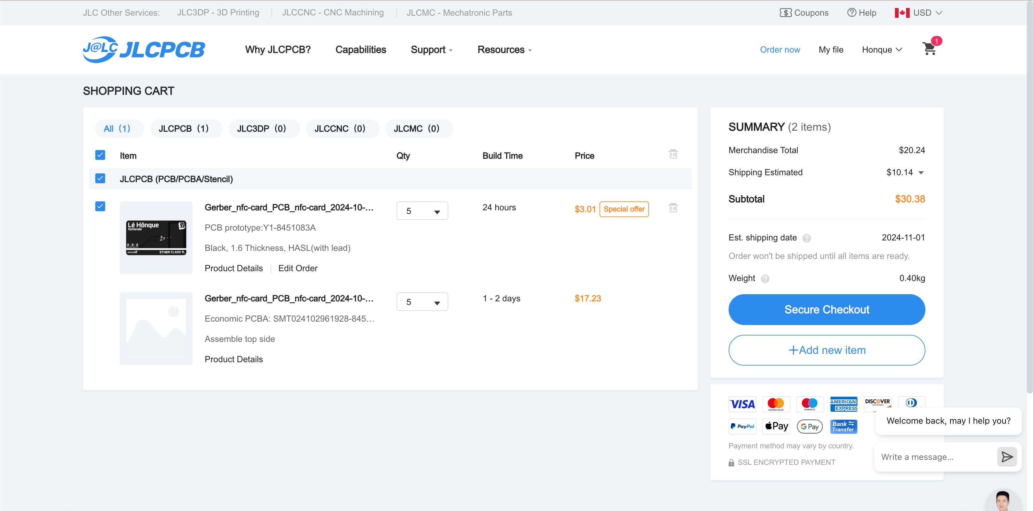1033x511 pixels.
Task: Open JLC3DP - 3D Printing link
Action: (x=218, y=13)
